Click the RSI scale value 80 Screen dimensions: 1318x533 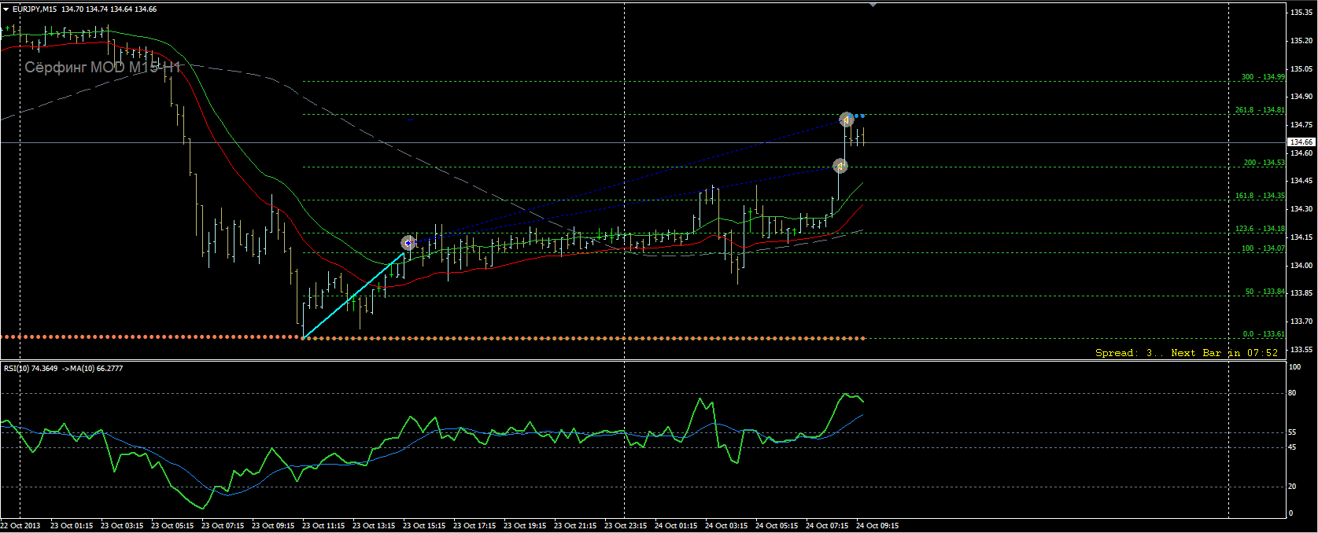pos(1292,393)
